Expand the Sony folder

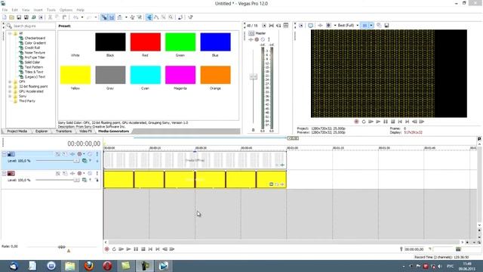(10, 96)
